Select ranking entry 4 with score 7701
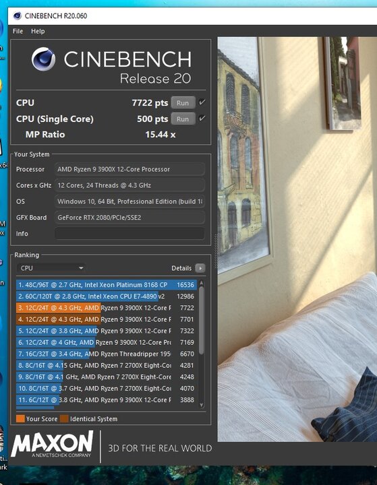 107,319
